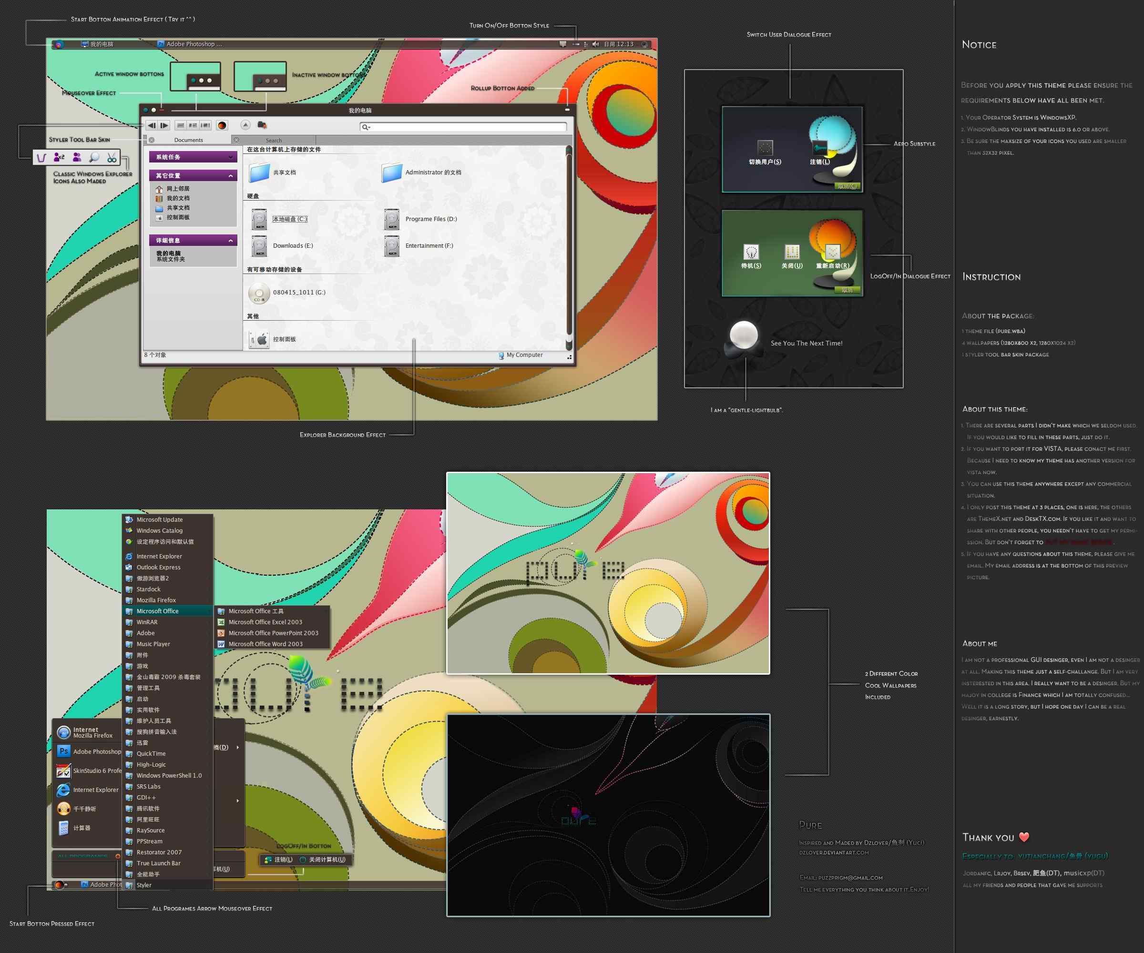Open 网上邻居 in the sidebar

pos(173,189)
